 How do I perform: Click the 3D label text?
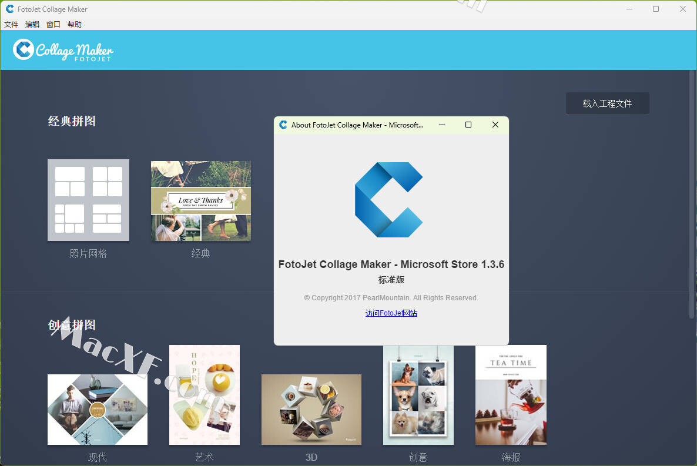311,457
